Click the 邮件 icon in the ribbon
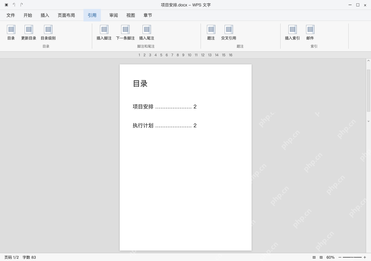 (x=310, y=29)
